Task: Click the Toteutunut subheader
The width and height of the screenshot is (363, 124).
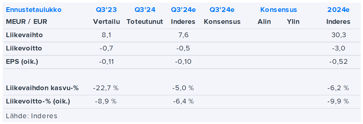Action: click(x=145, y=22)
